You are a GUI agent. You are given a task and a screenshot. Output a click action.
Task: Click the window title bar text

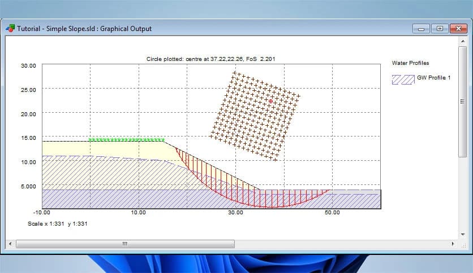click(x=84, y=28)
